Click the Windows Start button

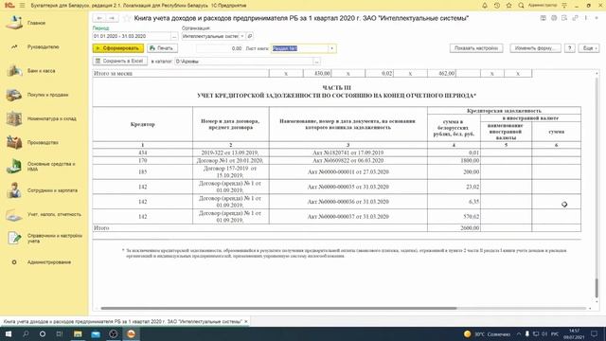(9, 334)
